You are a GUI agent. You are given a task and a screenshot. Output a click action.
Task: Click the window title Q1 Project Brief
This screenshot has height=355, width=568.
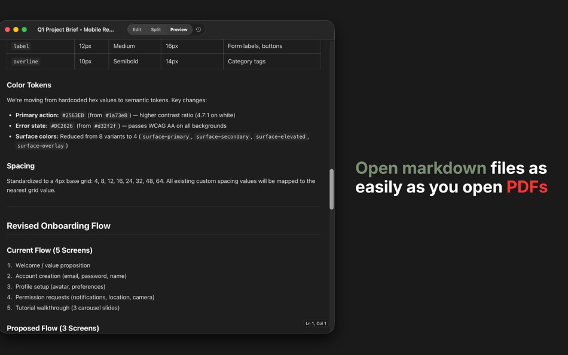pos(75,30)
